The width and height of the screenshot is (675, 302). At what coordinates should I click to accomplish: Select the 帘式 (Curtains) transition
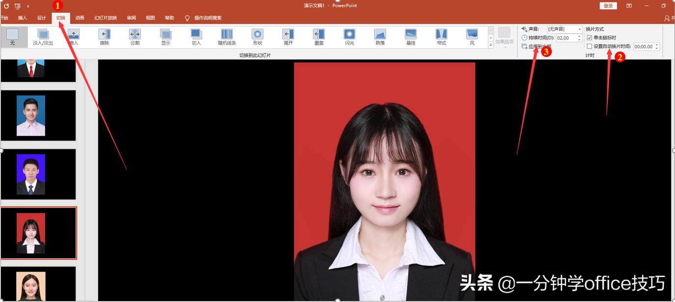[441, 36]
